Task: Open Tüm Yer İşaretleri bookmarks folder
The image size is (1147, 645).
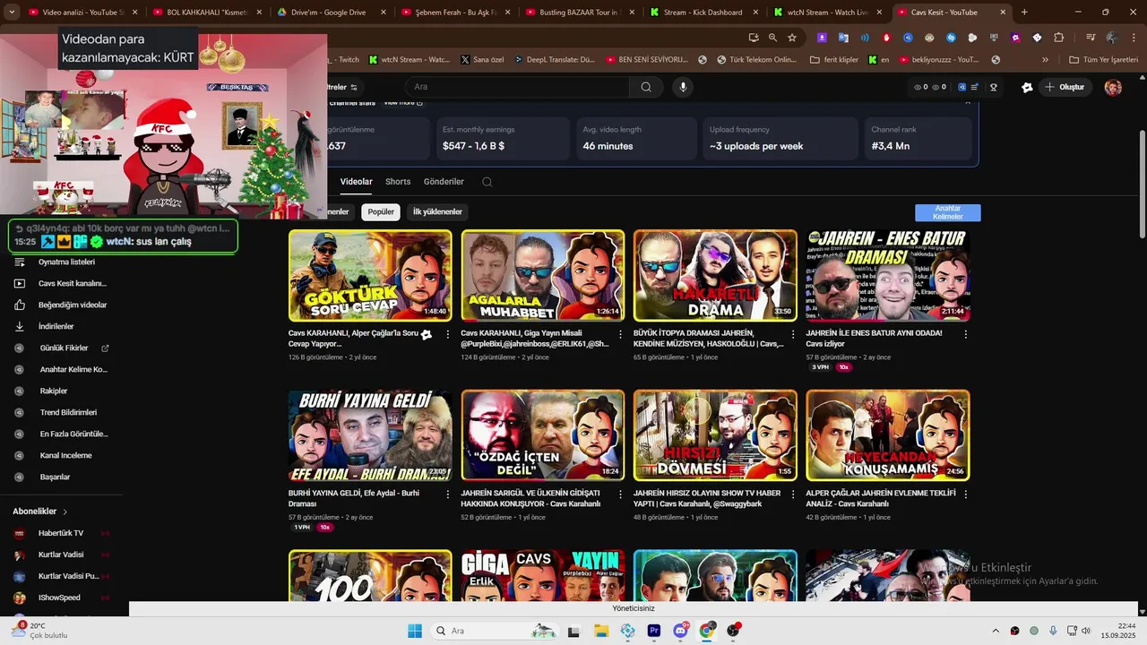Action: click(1104, 60)
